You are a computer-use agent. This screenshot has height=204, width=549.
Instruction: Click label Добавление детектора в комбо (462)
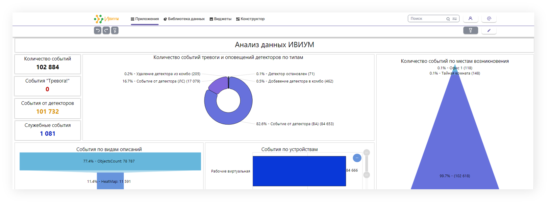tap(295, 81)
